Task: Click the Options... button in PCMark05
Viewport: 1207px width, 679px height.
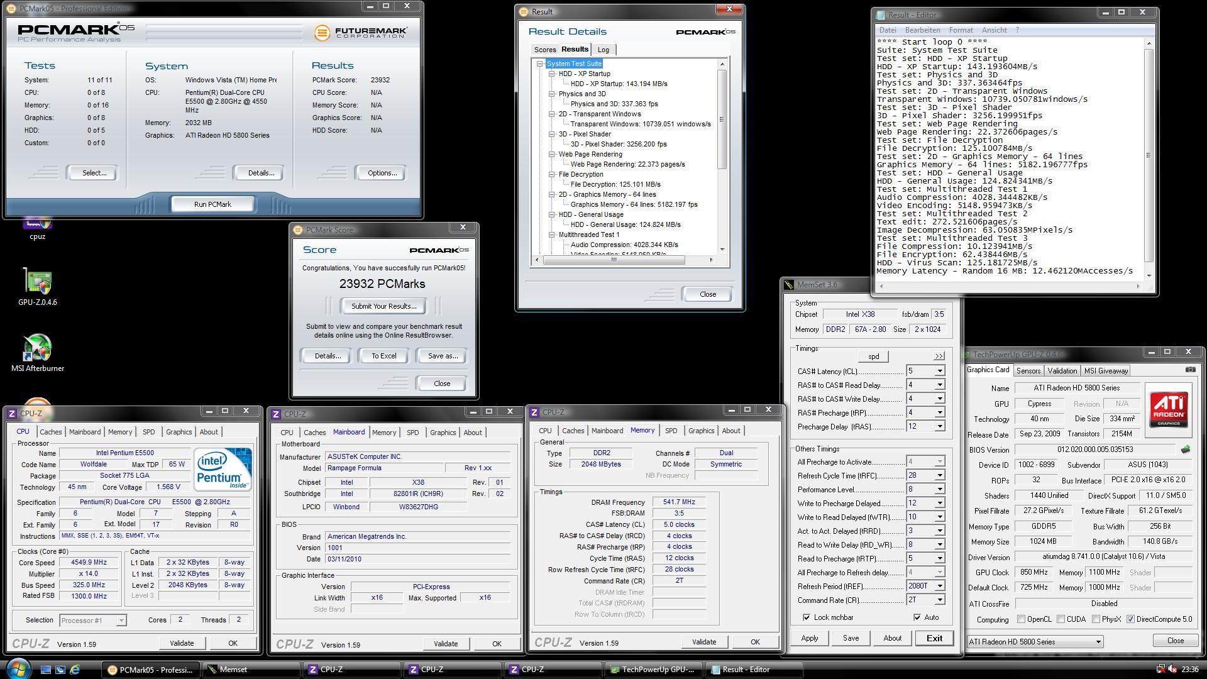Action: [382, 173]
